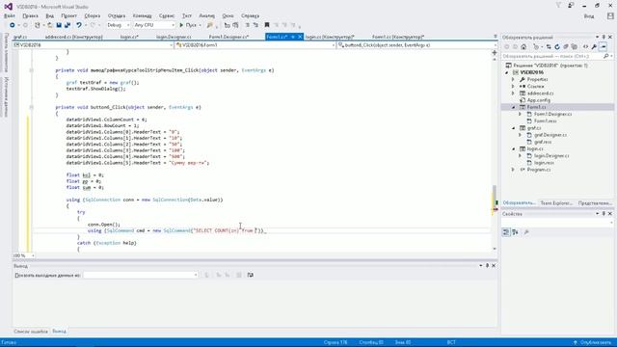This screenshot has width=617, height=347.
Task: Open the Файл menu
Action: 10,15
